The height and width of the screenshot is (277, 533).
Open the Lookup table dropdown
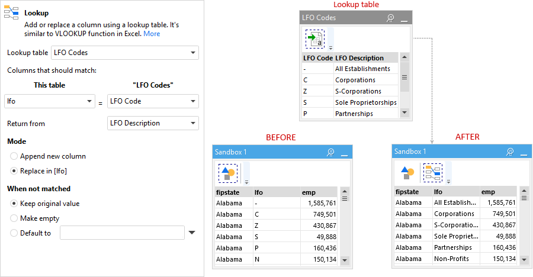(x=125, y=53)
